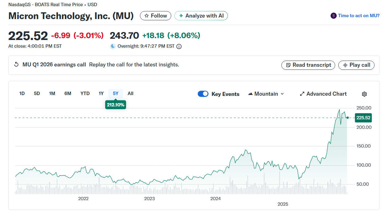Screen dimensions: 385x211
Task: Click the 100.00 y-axis label
Action: pos(364,165)
